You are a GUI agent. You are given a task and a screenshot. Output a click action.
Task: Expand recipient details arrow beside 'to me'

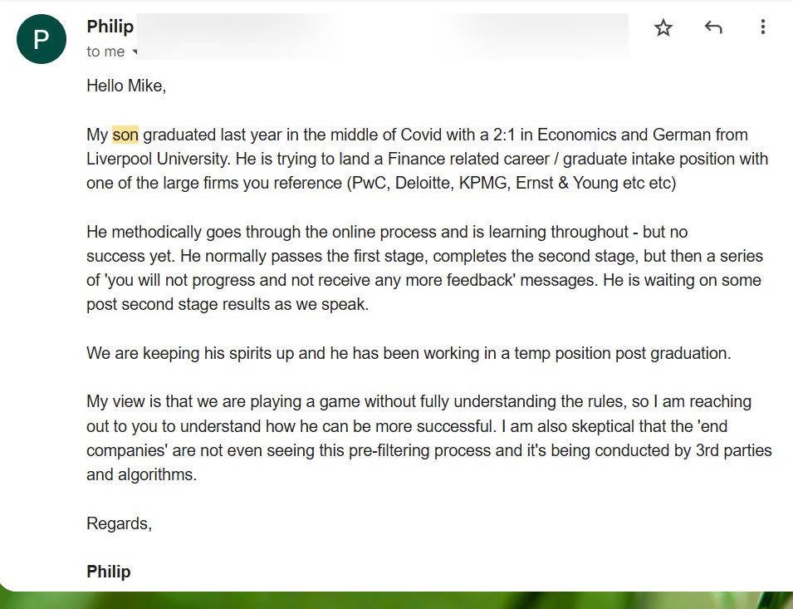135,52
